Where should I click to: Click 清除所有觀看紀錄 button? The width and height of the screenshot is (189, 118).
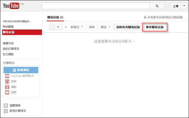[x=128, y=27]
